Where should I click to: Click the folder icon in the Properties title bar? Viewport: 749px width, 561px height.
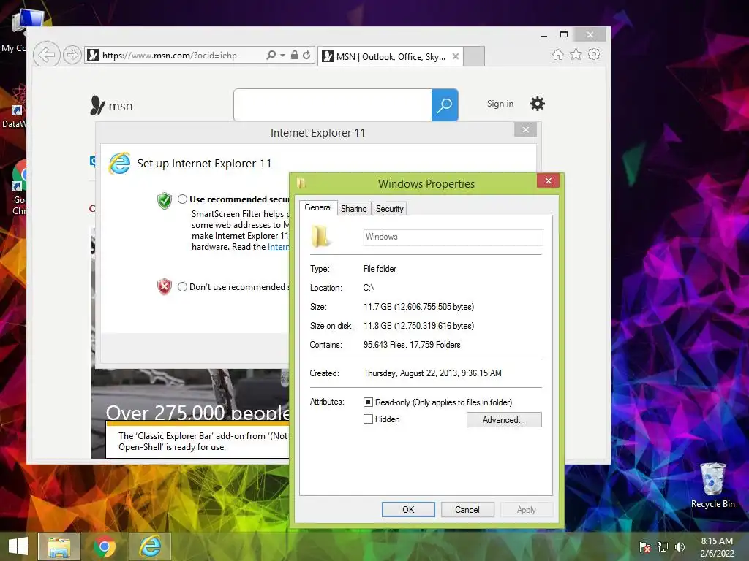[x=301, y=183]
